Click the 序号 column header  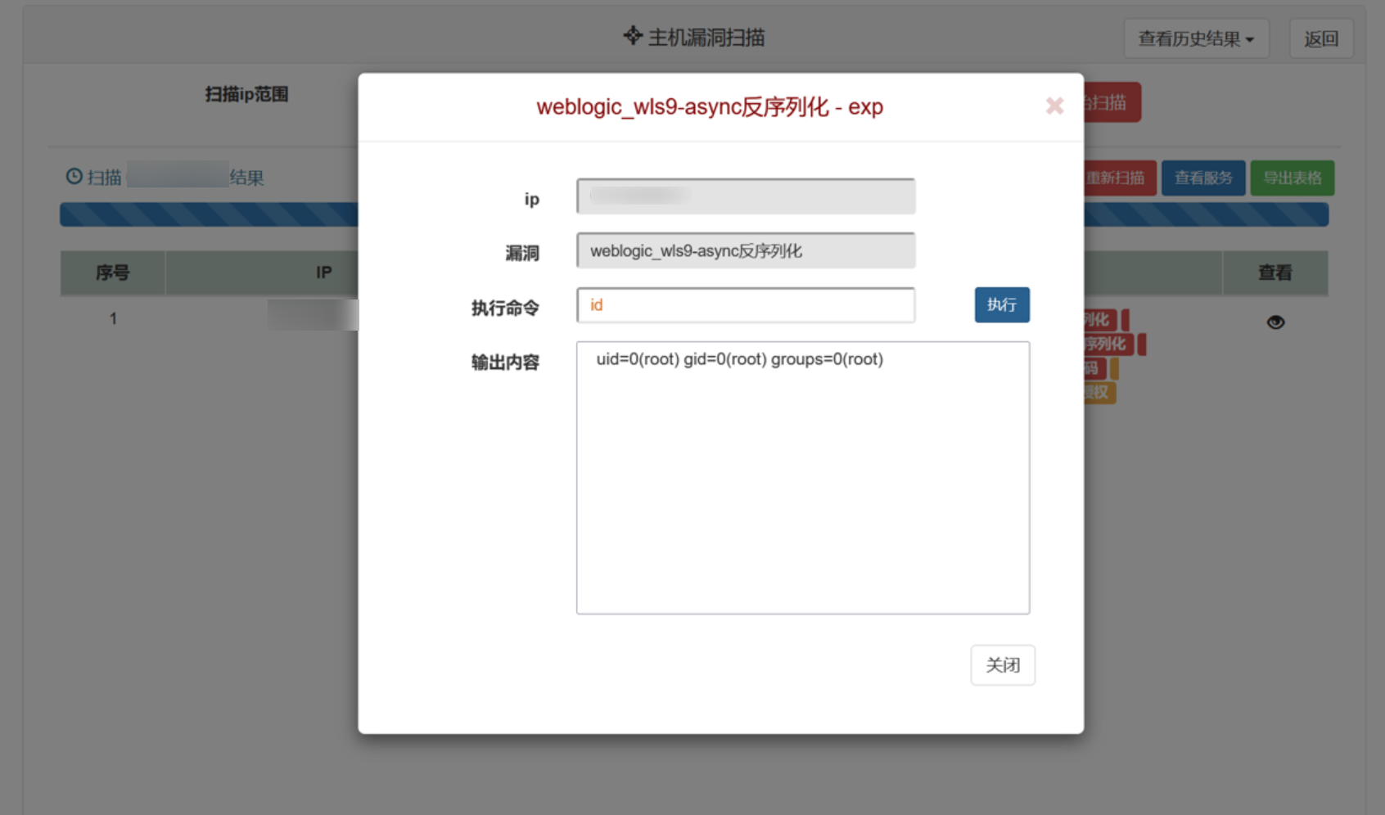coord(113,272)
